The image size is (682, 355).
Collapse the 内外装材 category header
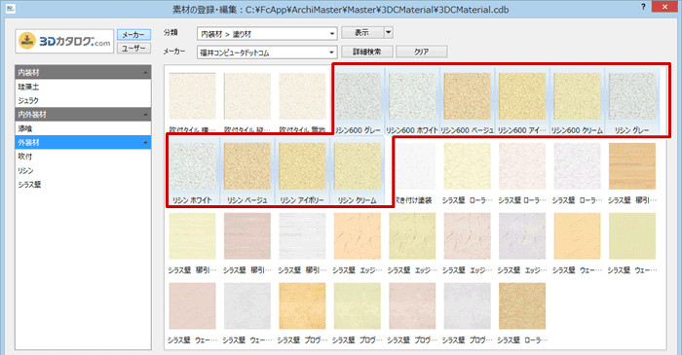(83, 115)
